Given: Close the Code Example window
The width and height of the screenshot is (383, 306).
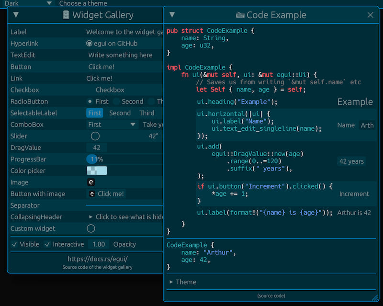Looking at the screenshot, I should (x=370, y=15).
